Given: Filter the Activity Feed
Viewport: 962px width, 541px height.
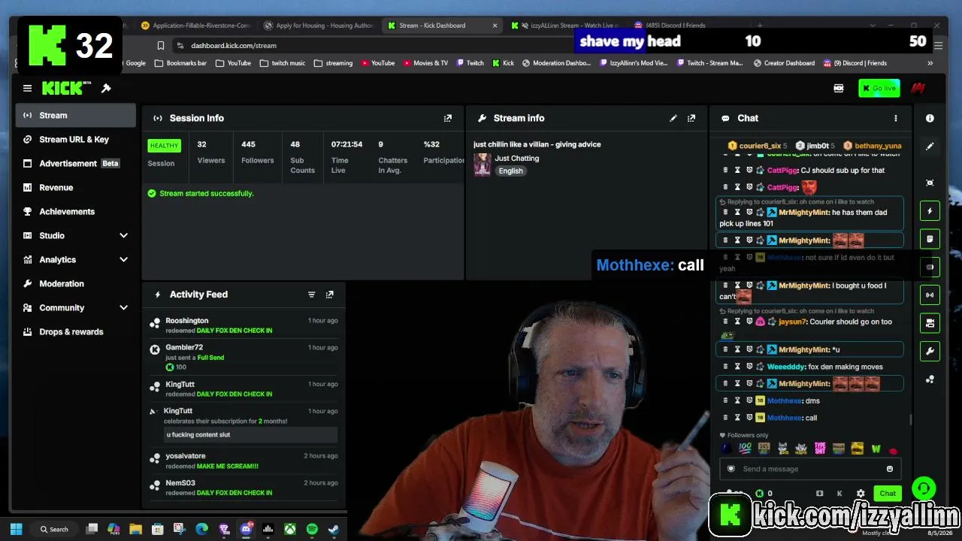Looking at the screenshot, I should click(x=311, y=295).
